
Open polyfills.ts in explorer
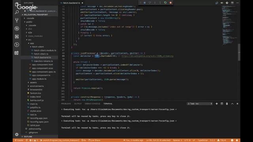(35, 107)
